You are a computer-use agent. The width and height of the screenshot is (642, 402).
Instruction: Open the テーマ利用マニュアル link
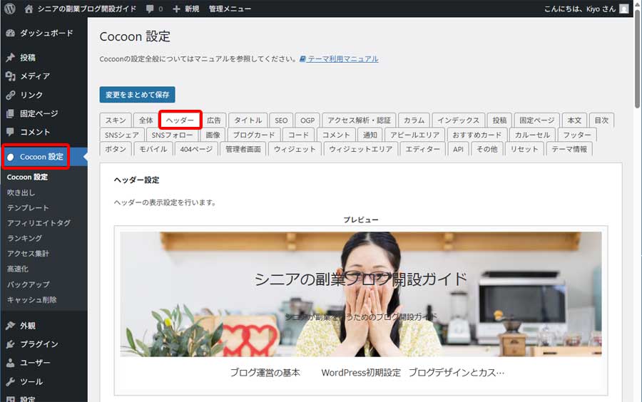click(x=342, y=59)
